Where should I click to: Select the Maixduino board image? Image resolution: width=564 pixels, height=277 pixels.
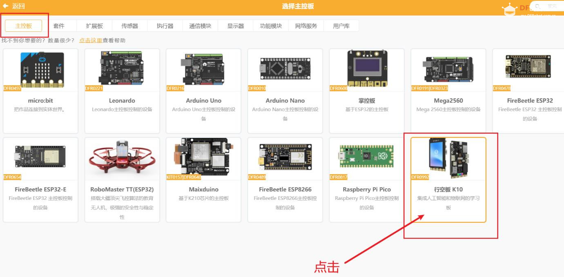[x=203, y=158]
